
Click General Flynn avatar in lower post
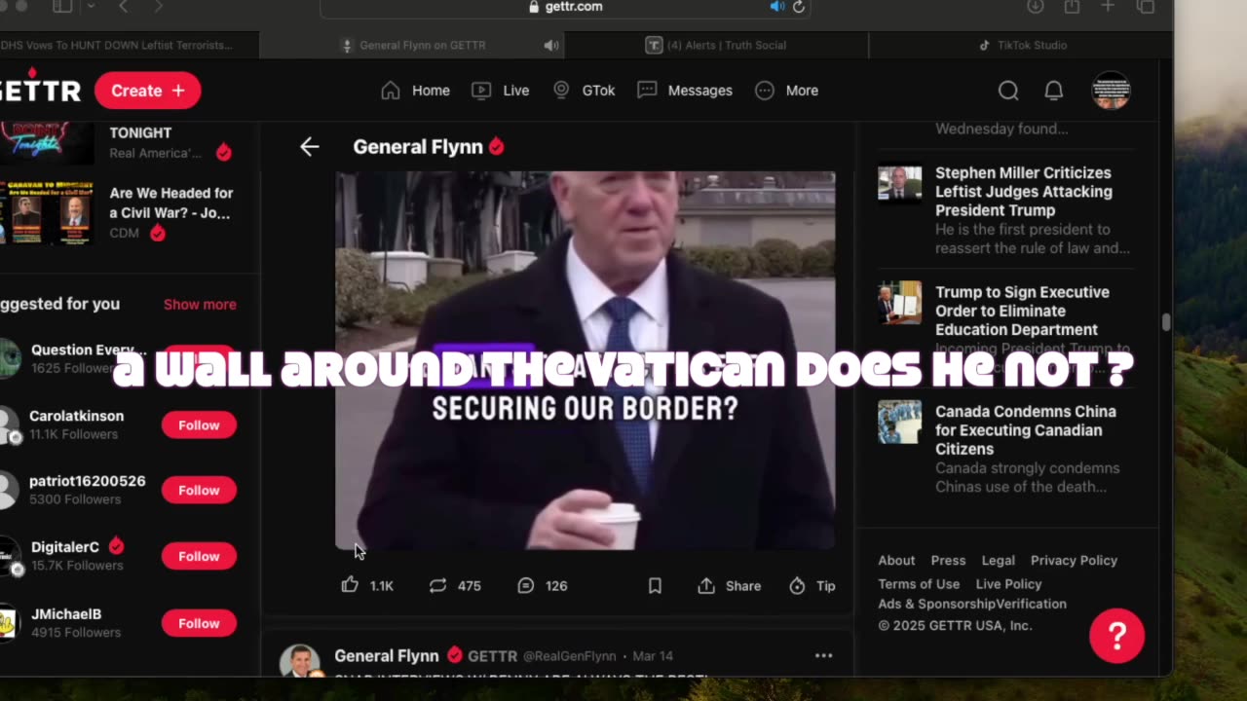click(299, 662)
